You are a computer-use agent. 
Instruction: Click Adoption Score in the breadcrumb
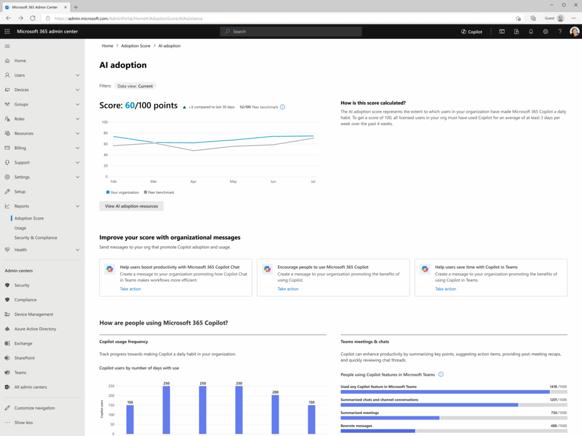pos(136,46)
